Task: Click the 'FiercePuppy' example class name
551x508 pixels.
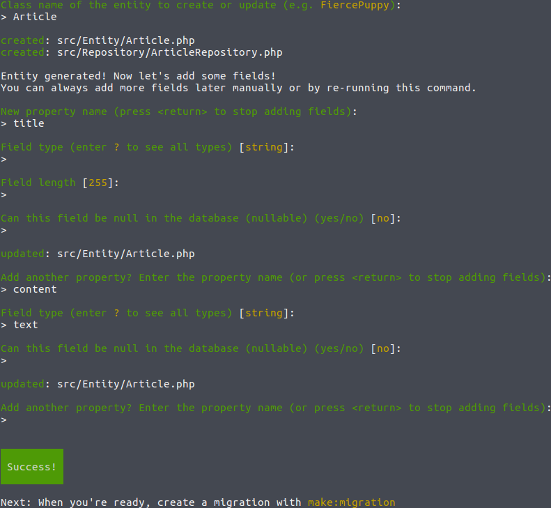Action: [355, 5]
